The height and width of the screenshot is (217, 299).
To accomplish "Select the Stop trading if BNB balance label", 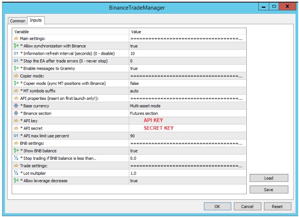I will coord(58,158).
